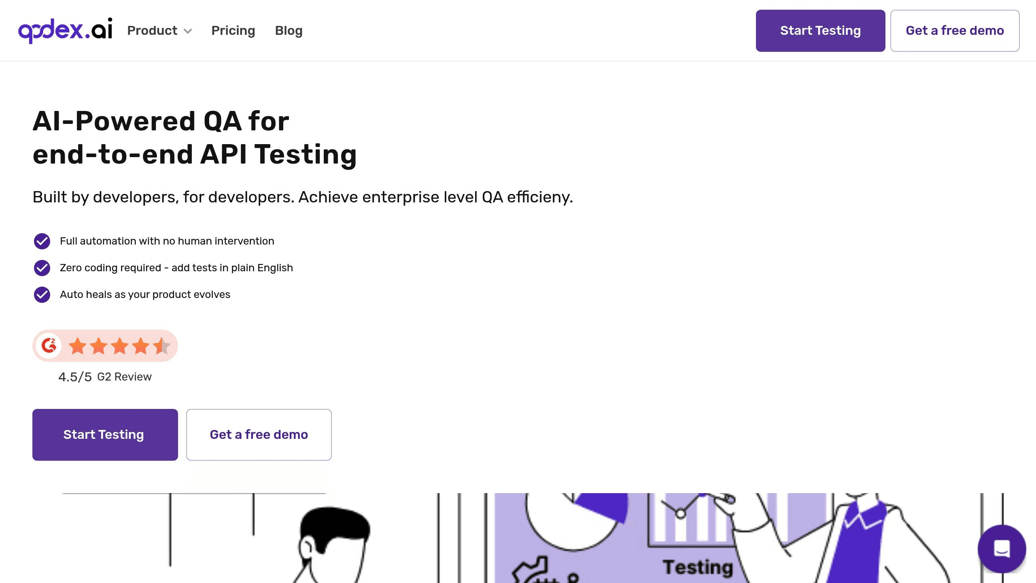Click the G2 logo badge
1036x583 pixels.
pyautogui.click(x=49, y=346)
